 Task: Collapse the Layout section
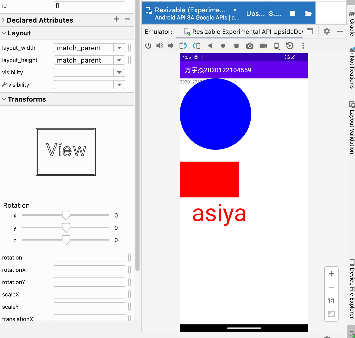(x=4, y=33)
